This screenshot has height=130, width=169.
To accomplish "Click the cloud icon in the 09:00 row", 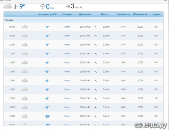I will (x=25, y=27).
